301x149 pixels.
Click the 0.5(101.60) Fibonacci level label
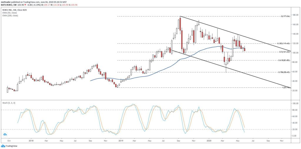point(284,52)
